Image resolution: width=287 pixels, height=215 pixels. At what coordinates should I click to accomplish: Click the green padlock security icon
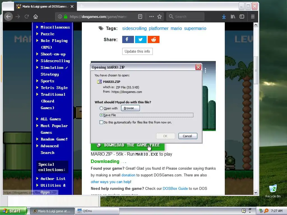point(66,17)
